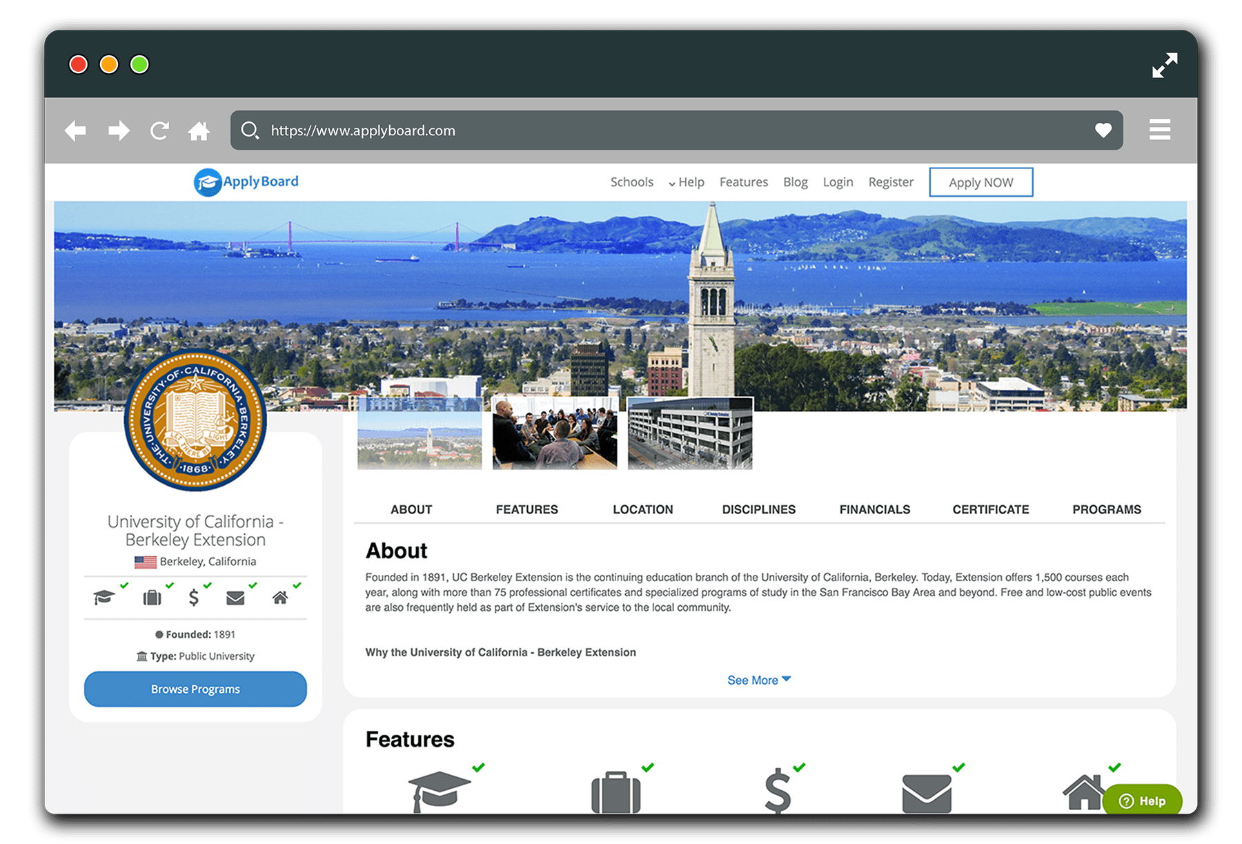Open the green Help chat widget
This screenshot has height=844, width=1242.
pos(1142,801)
